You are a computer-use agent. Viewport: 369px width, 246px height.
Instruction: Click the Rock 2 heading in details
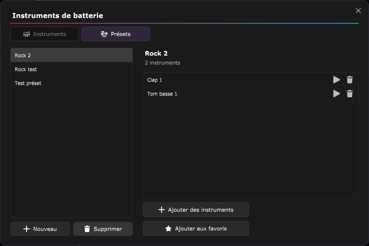[x=156, y=54]
